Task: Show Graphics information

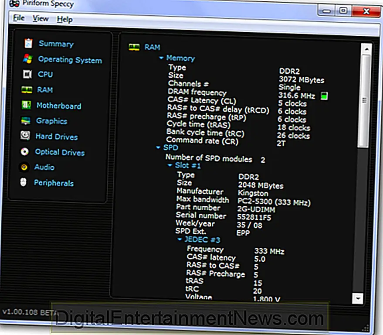Action: click(51, 121)
